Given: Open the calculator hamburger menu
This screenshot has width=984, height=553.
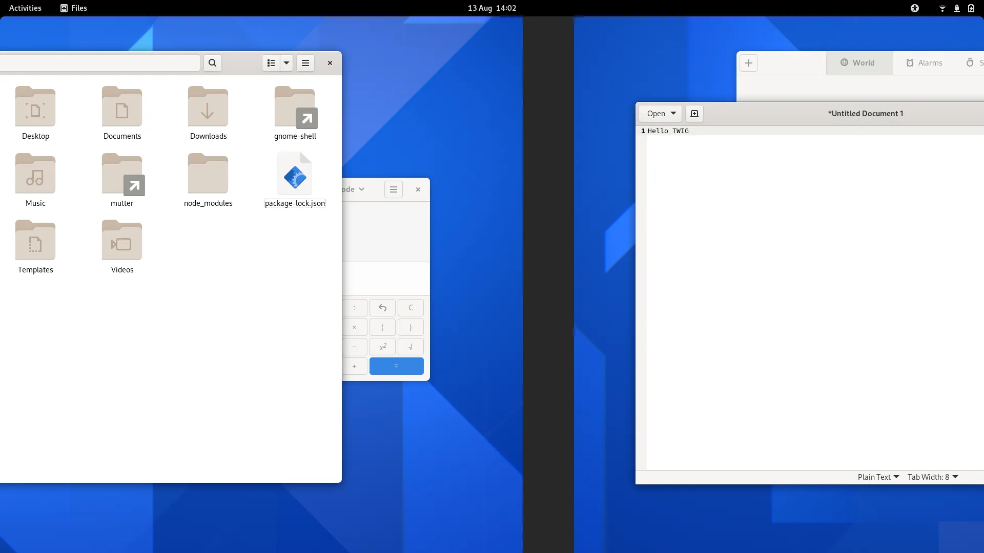Looking at the screenshot, I should click(x=394, y=189).
